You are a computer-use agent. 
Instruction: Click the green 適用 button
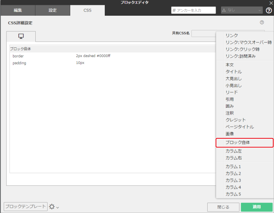pos(256,207)
